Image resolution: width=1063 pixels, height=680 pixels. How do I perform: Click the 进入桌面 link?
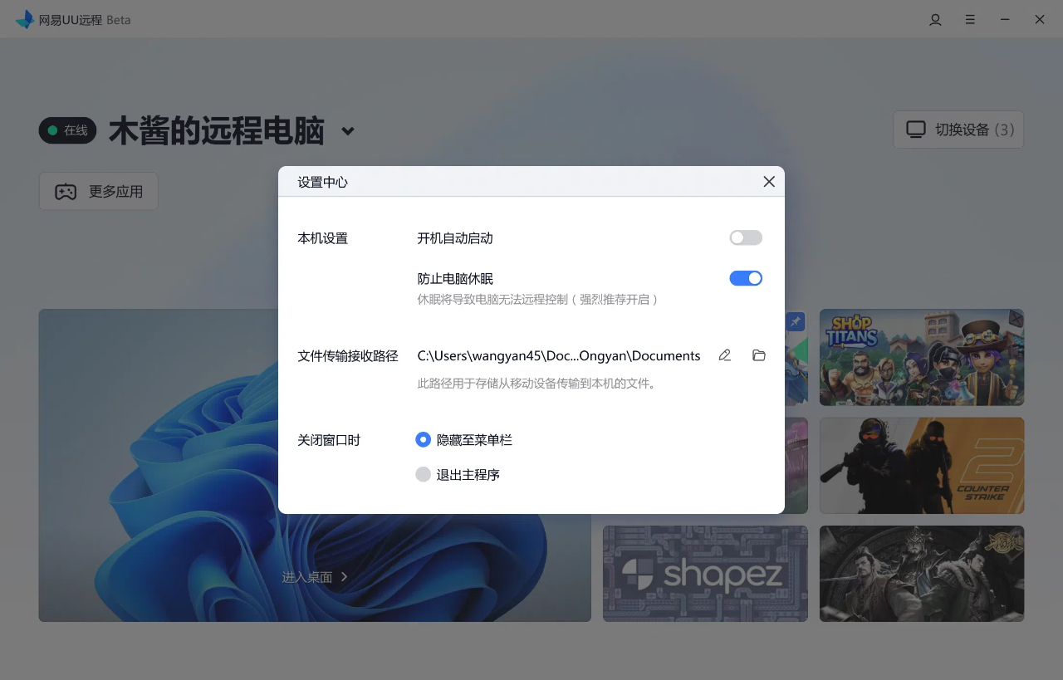coord(315,577)
